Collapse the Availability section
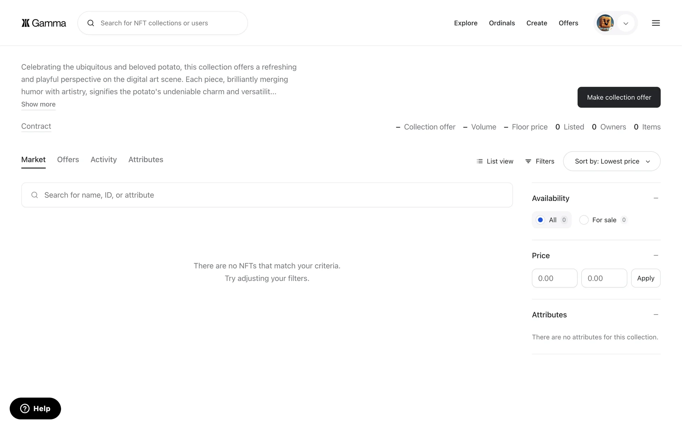Screen dimensions: 682x426 pos(656,198)
